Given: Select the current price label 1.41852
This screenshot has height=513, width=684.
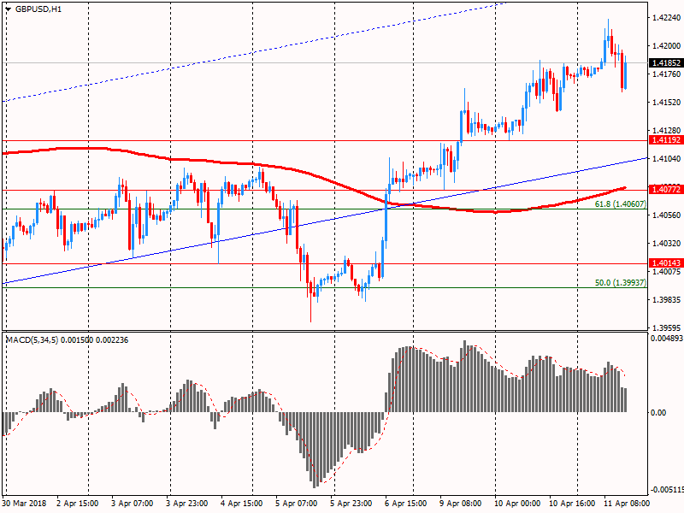Looking at the screenshot, I should [x=666, y=62].
